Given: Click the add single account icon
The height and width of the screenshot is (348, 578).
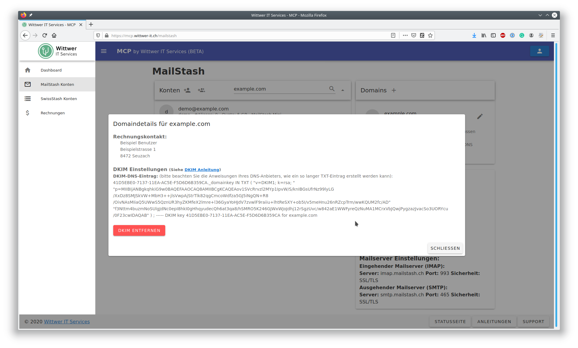Looking at the screenshot, I should pyautogui.click(x=187, y=90).
